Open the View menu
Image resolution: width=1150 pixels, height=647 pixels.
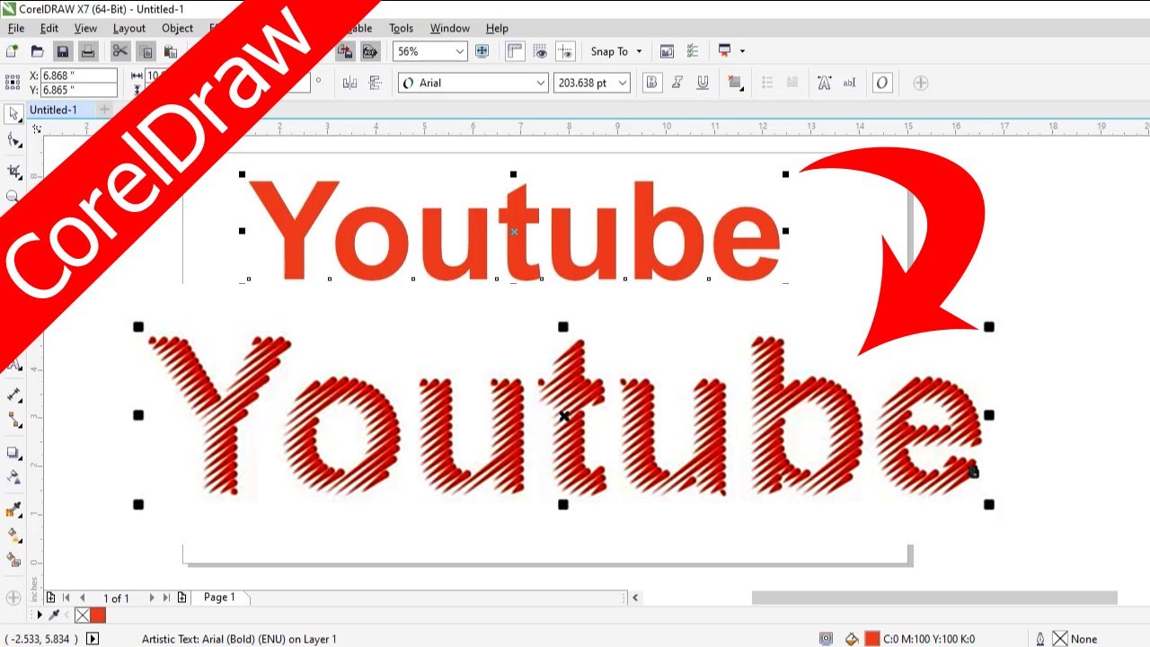click(85, 28)
